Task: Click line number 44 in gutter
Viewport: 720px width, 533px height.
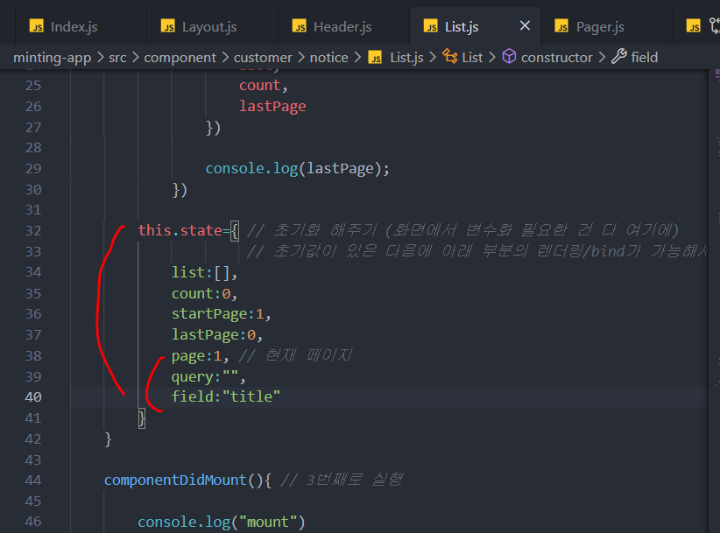Action: tap(33, 480)
